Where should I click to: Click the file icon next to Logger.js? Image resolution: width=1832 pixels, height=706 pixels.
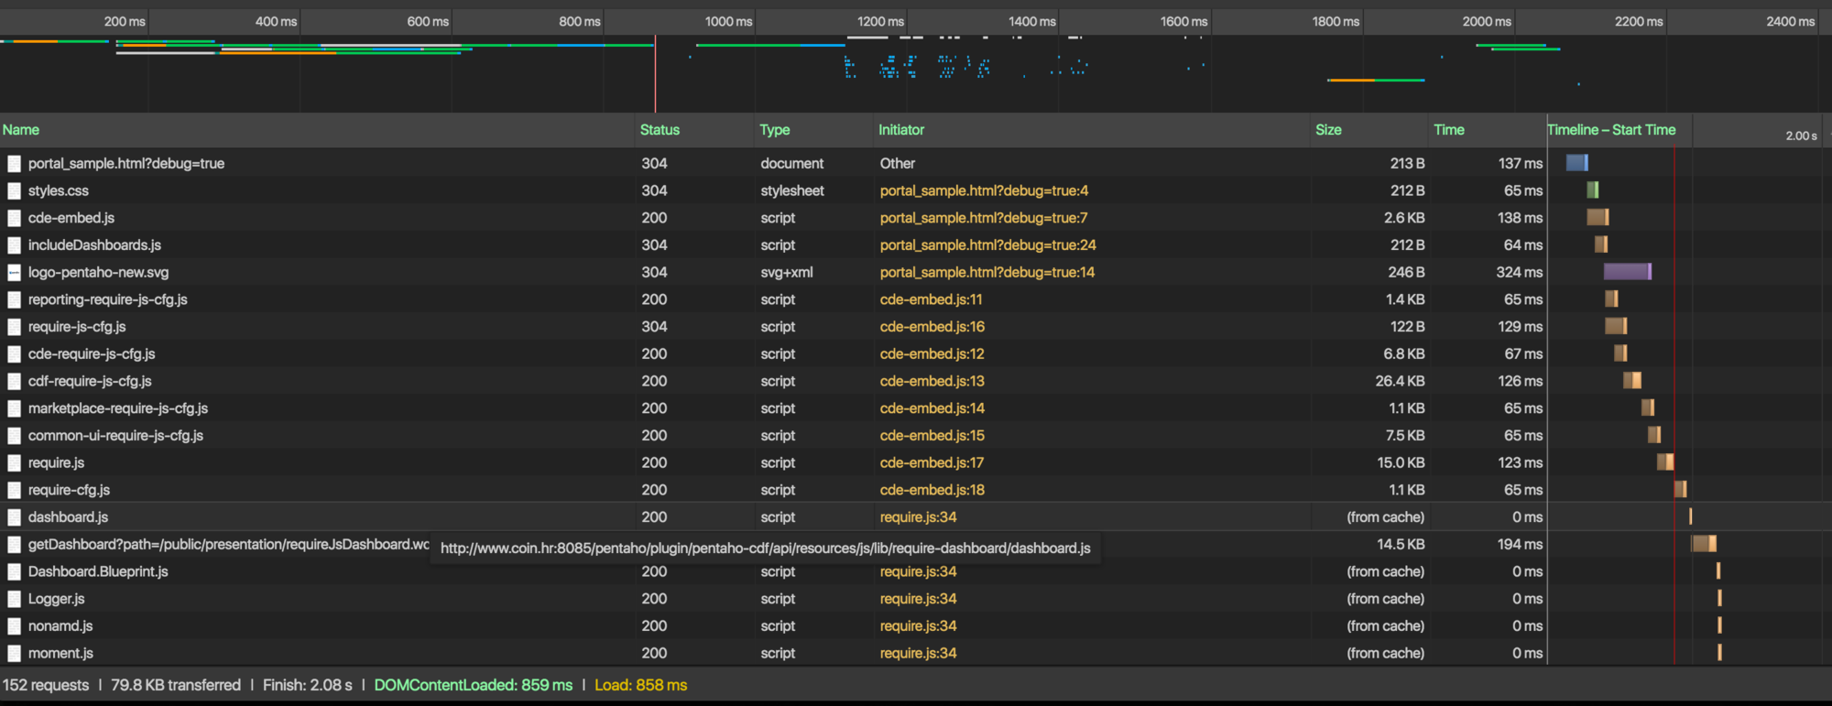pos(14,599)
